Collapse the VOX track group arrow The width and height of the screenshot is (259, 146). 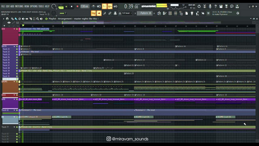coord(15,29)
